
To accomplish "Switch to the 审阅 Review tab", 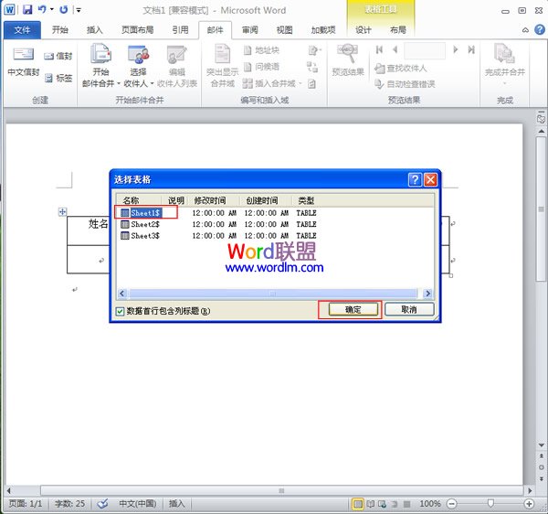I will (249, 30).
